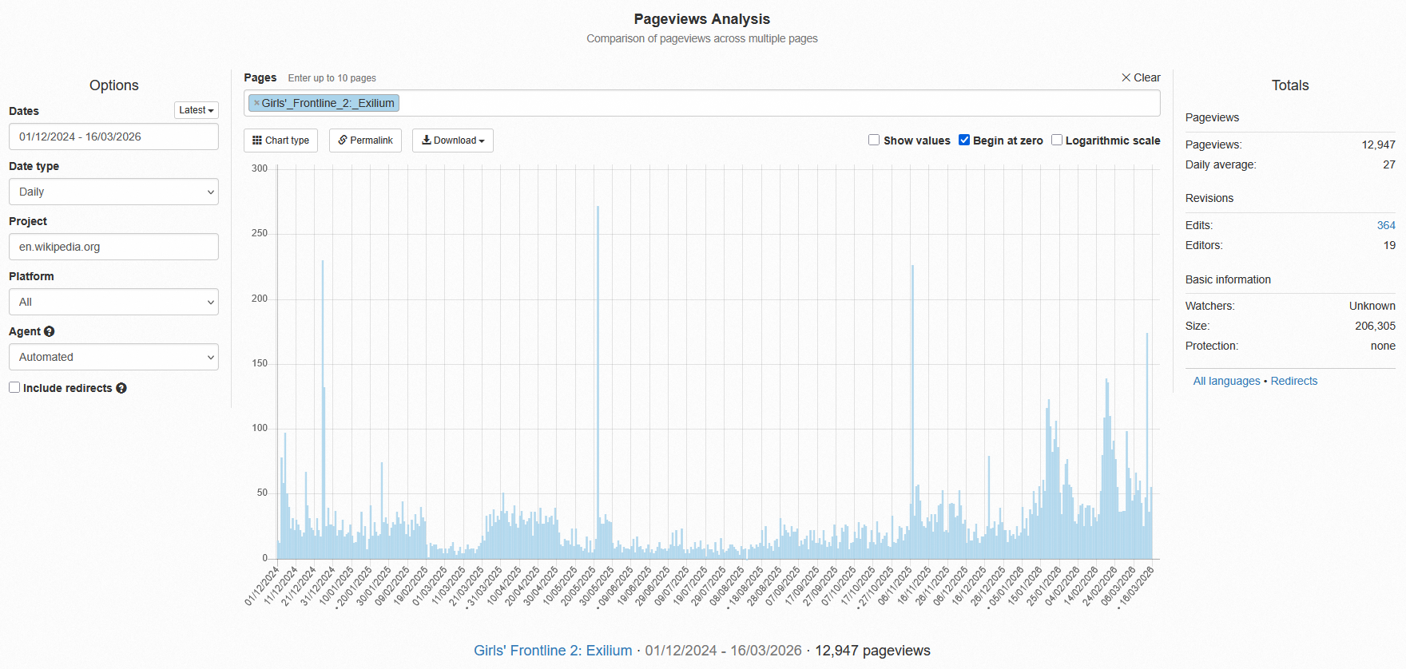
Task: Open the Latest dates dropdown
Action: [197, 110]
